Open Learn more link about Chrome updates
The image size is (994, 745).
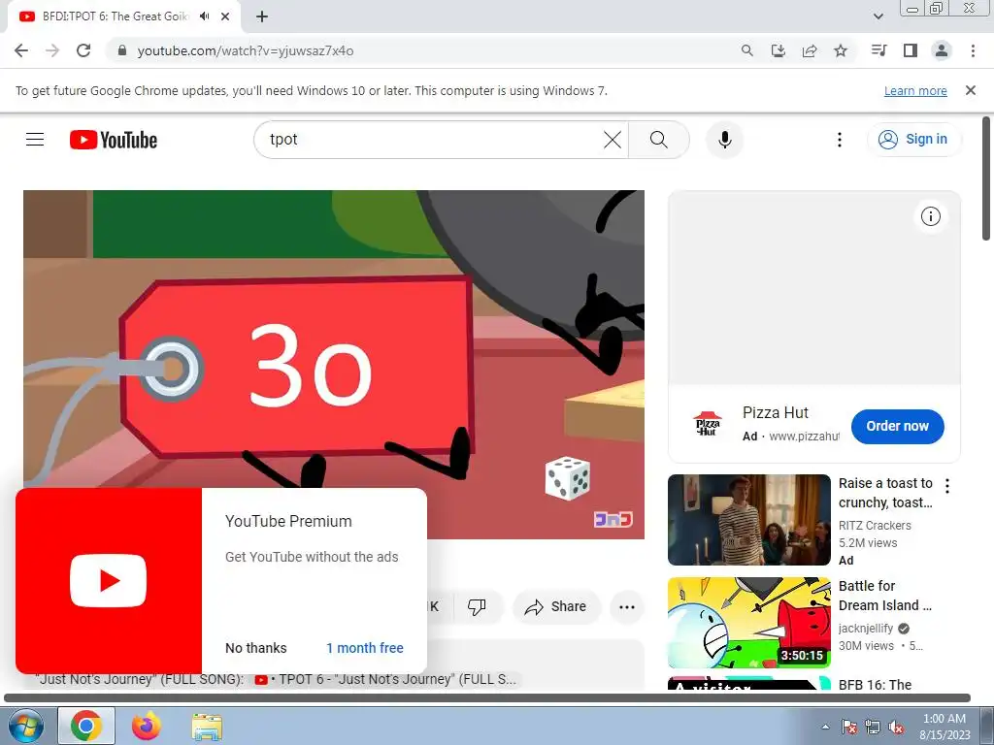[x=915, y=90]
